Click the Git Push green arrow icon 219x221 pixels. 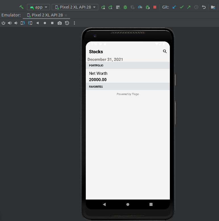[189, 7]
